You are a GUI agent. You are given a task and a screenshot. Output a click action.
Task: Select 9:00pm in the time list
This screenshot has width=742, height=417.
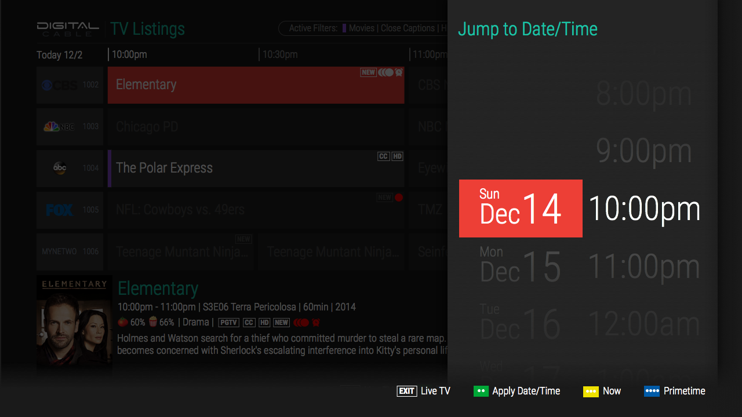point(643,151)
